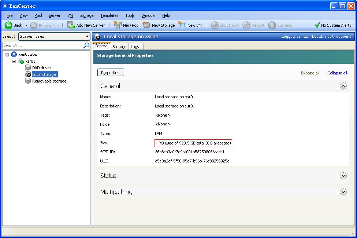This screenshot has height=238, width=357.
Task: Click the Type value LVM
Action: pyautogui.click(x=159, y=133)
